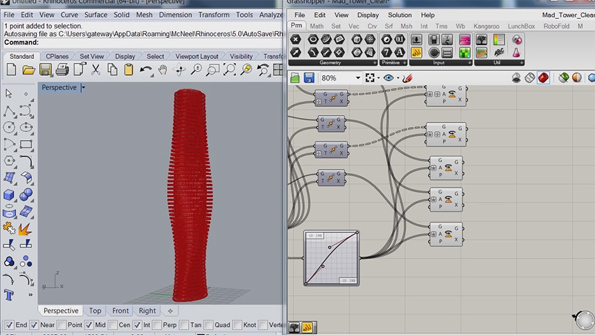Screen dimensions: 595x335
Task: Click the Grasshopper Open file icon
Action: tap(295, 78)
